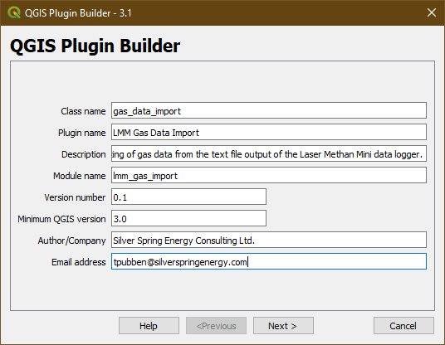Click the Email address input field
This screenshot has height=345, width=445.
click(x=269, y=261)
